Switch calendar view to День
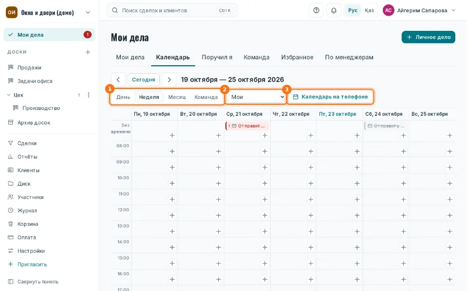 pyautogui.click(x=123, y=97)
